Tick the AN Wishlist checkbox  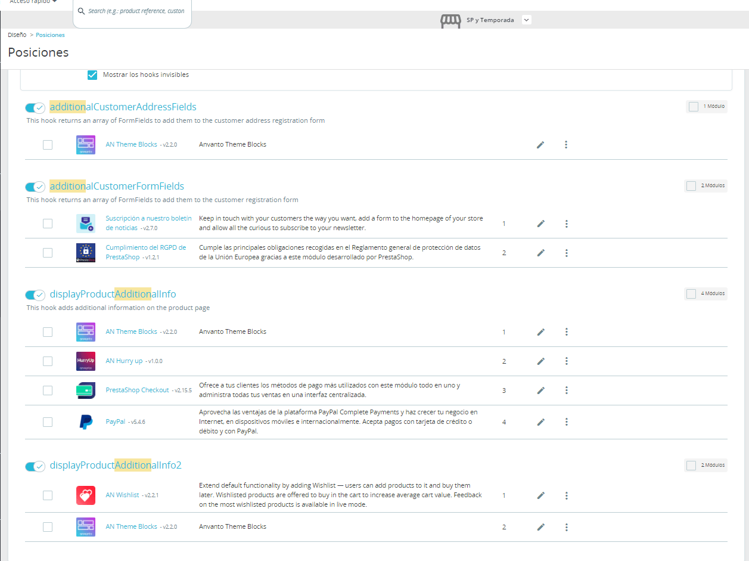click(x=48, y=495)
